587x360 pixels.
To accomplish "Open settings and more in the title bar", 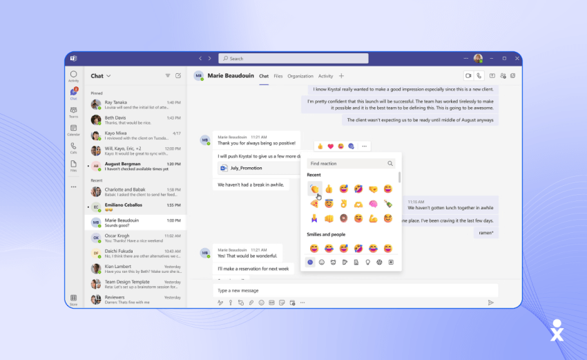I will pos(465,59).
